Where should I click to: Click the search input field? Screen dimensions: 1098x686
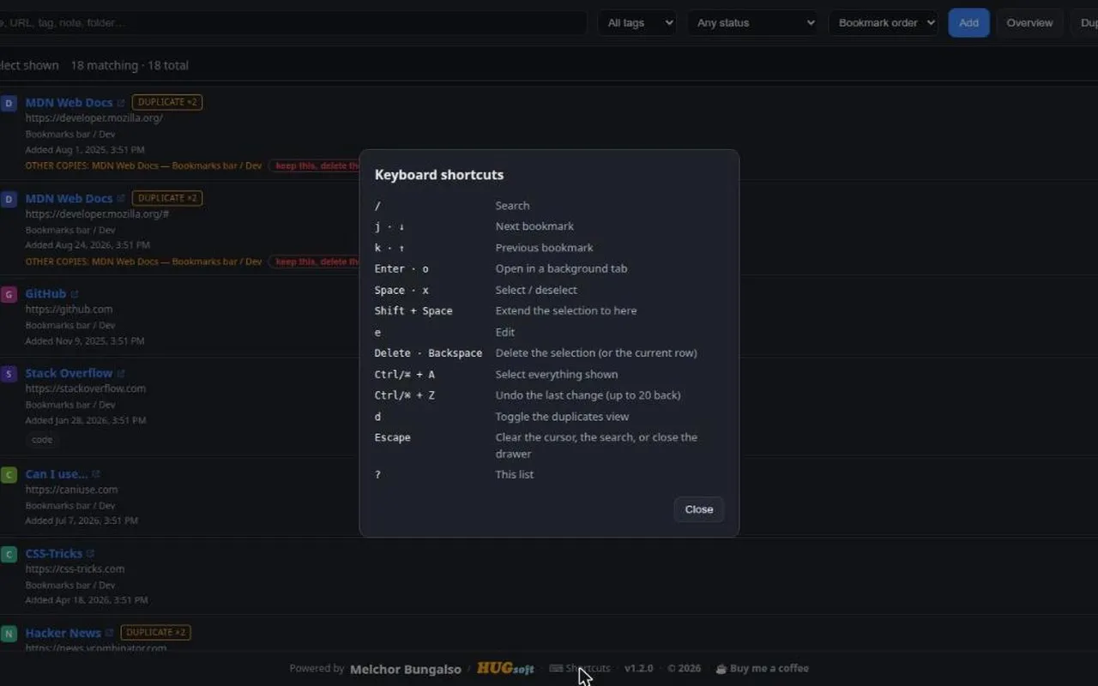click(292, 23)
